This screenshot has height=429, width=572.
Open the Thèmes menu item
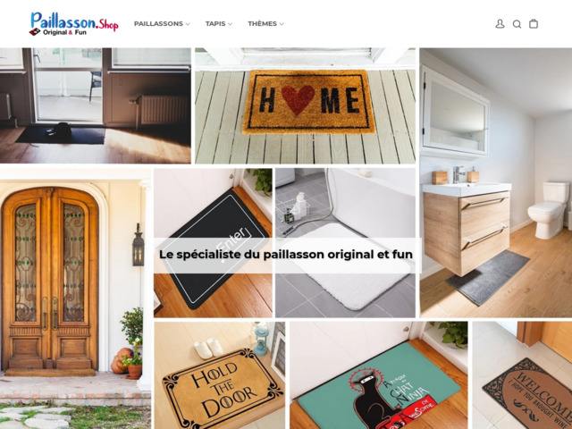[x=262, y=24]
